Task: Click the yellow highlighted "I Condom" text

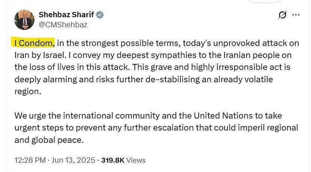Action: (x=34, y=43)
